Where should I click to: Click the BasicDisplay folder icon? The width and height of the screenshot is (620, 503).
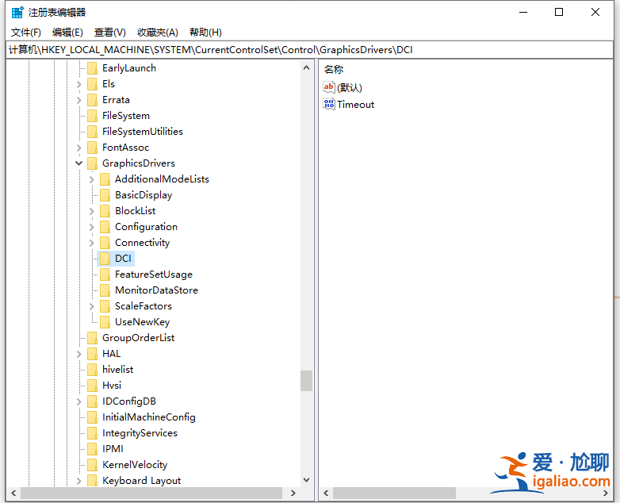tap(105, 194)
